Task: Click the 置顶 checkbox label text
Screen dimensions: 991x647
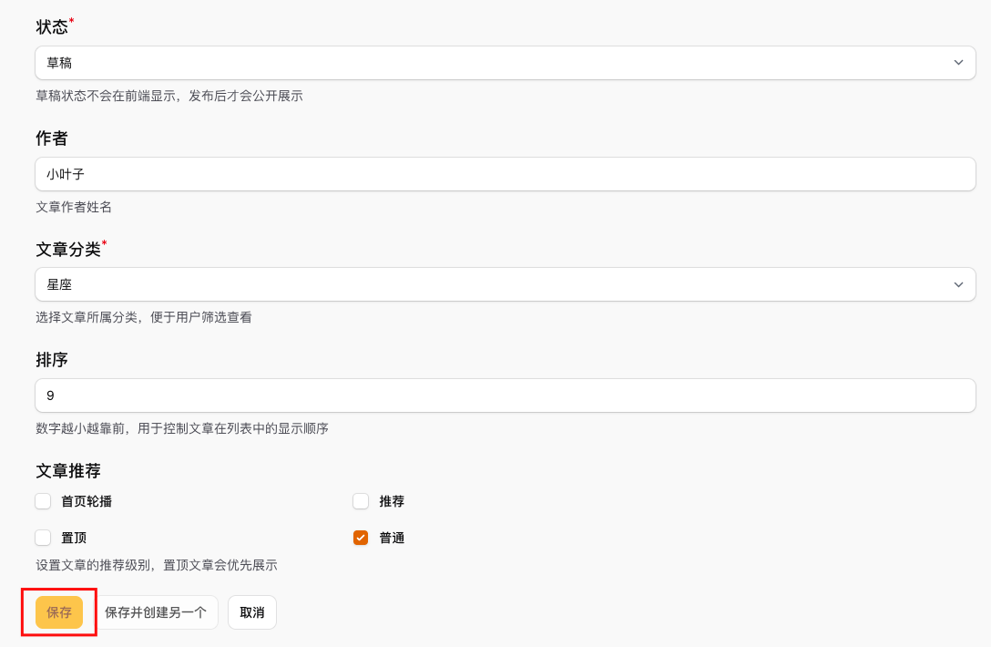Action: click(74, 538)
